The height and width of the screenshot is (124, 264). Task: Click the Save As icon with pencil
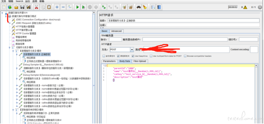[x=28, y=7]
